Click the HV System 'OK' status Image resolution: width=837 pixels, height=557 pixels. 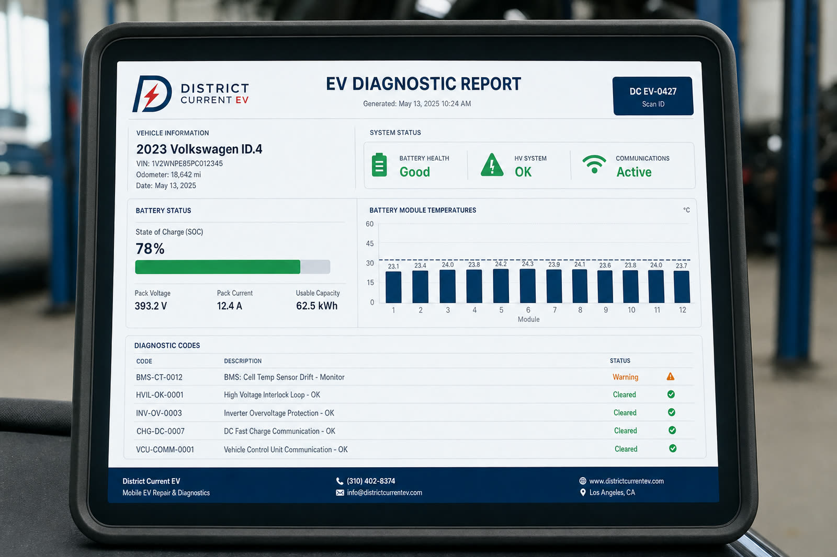[523, 172]
